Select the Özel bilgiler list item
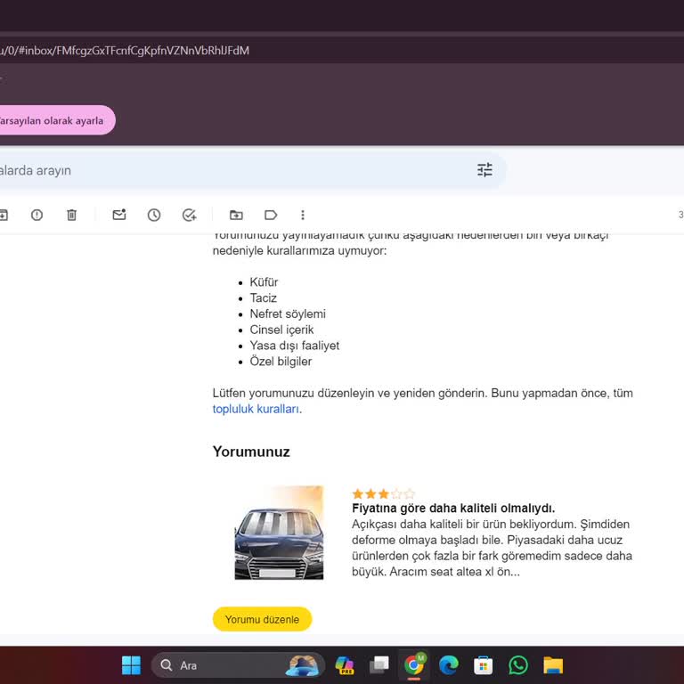Image resolution: width=684 pixels, height=684 pixels. point(281,362)
